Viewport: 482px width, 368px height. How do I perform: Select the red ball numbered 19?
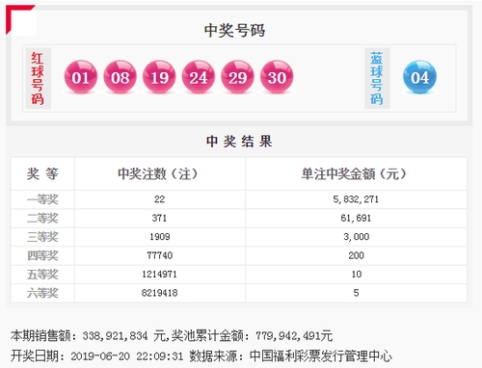[x=159, y=77]
